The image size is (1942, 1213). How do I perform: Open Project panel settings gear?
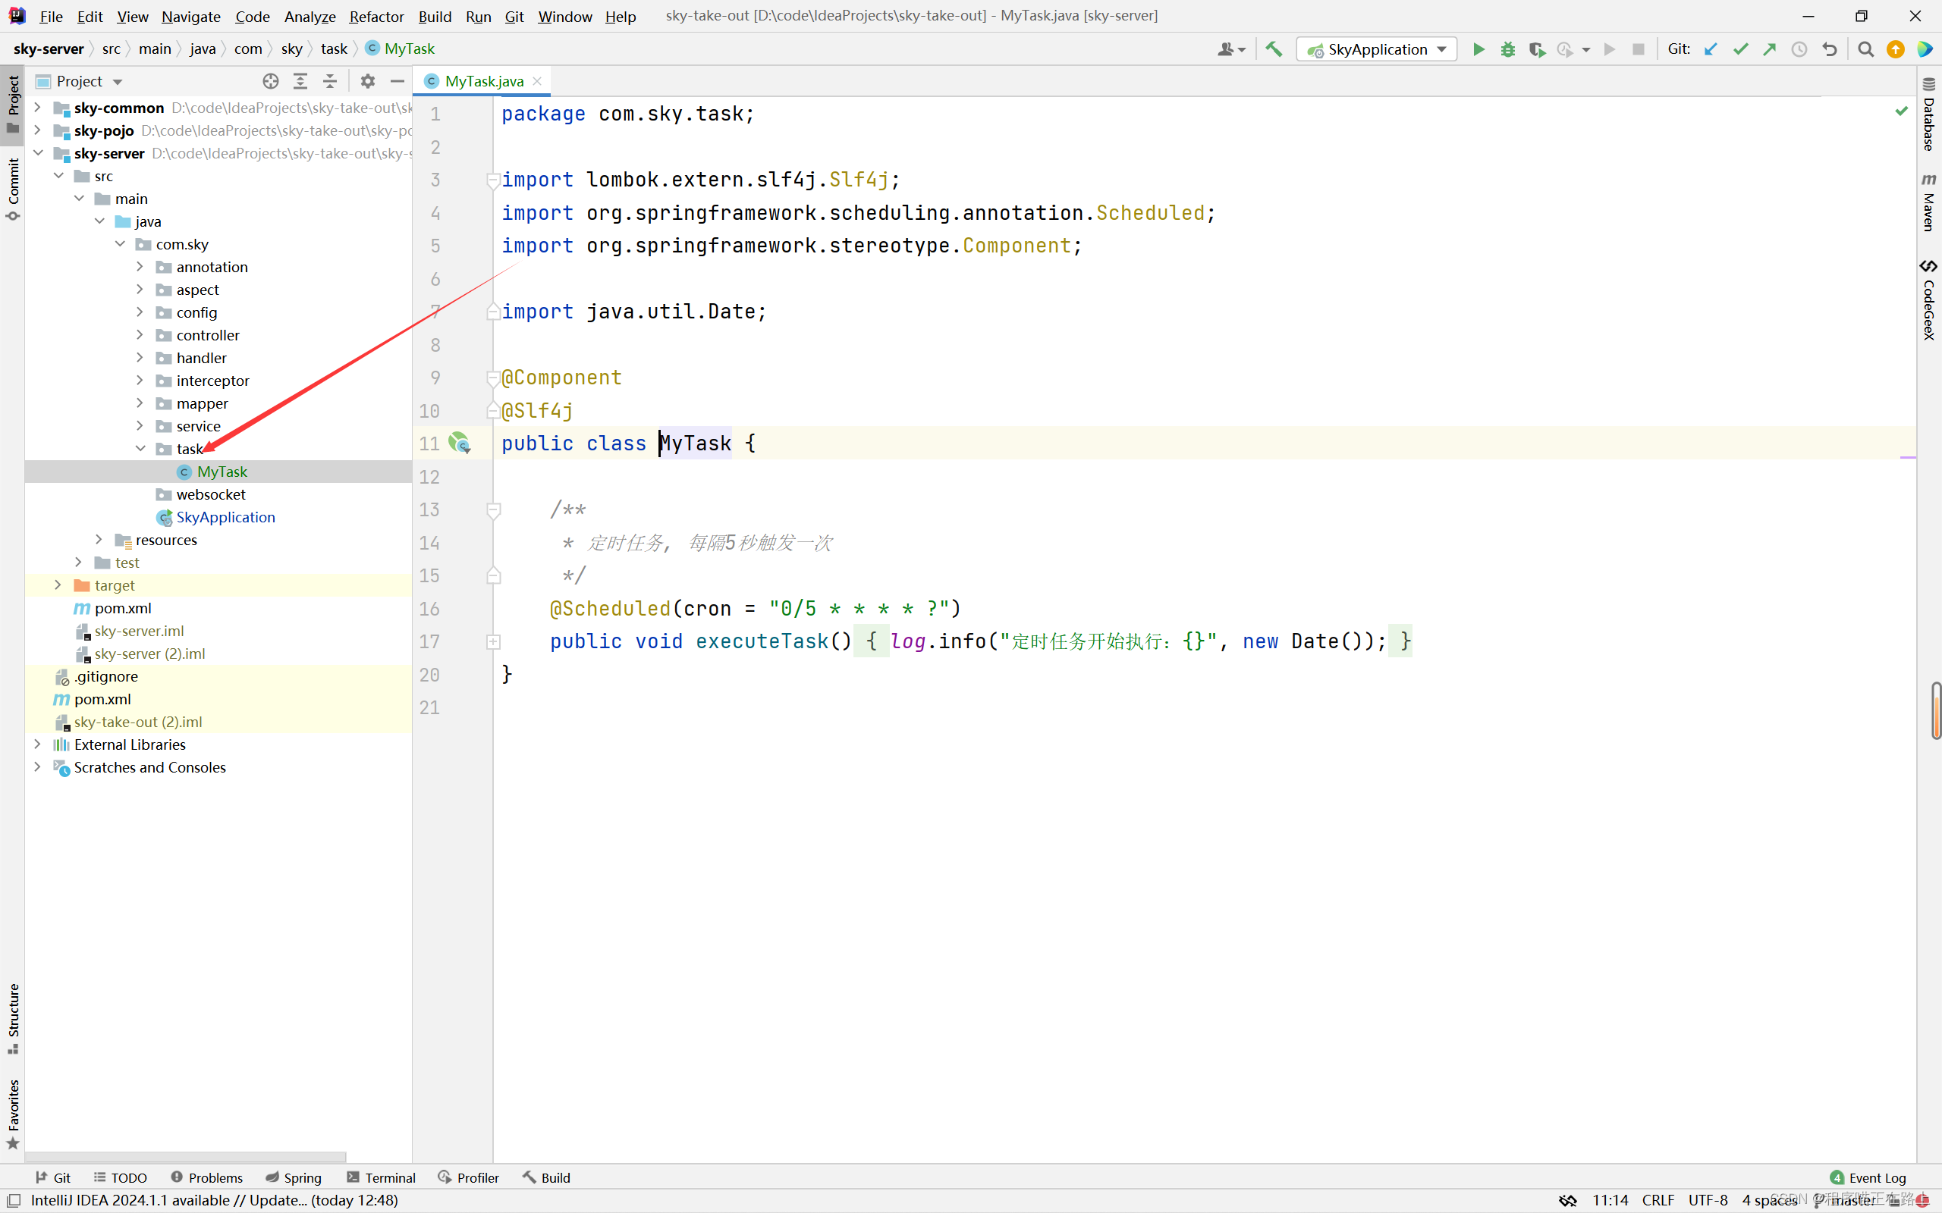(x=367, y=81)
